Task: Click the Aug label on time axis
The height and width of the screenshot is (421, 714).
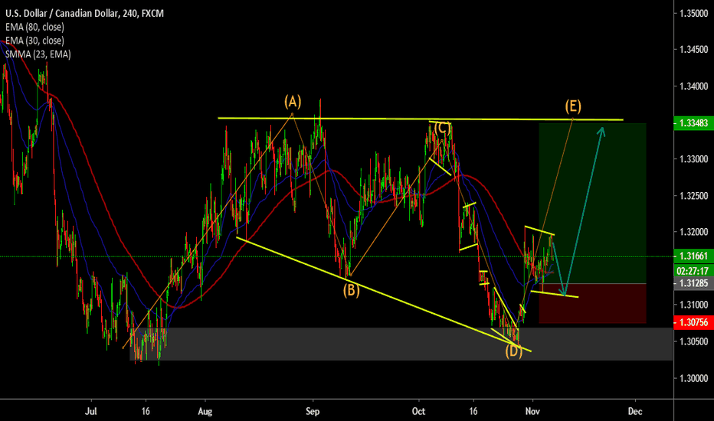Action: (x=205, y=412)
